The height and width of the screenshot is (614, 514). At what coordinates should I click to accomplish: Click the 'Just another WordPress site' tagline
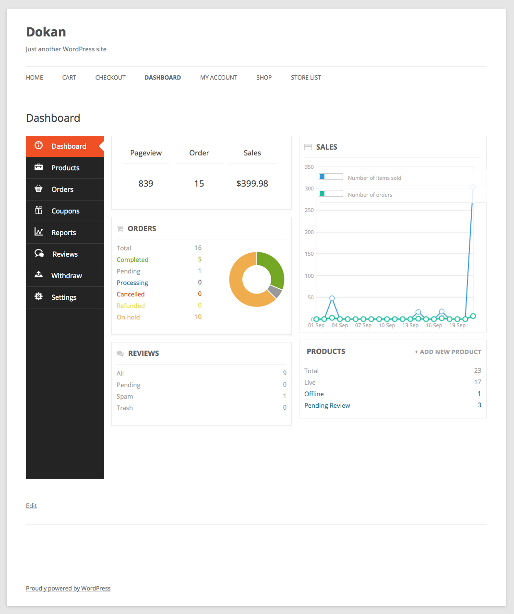[x=66, y=49]
